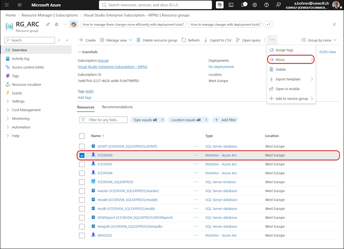Choose Assign tags in the menu
This screenshot has height=249, width=344.
pos(291,50)
